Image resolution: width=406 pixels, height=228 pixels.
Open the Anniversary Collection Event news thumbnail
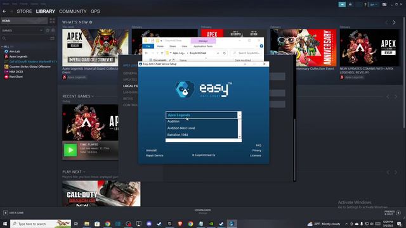[x=303, y=47]
